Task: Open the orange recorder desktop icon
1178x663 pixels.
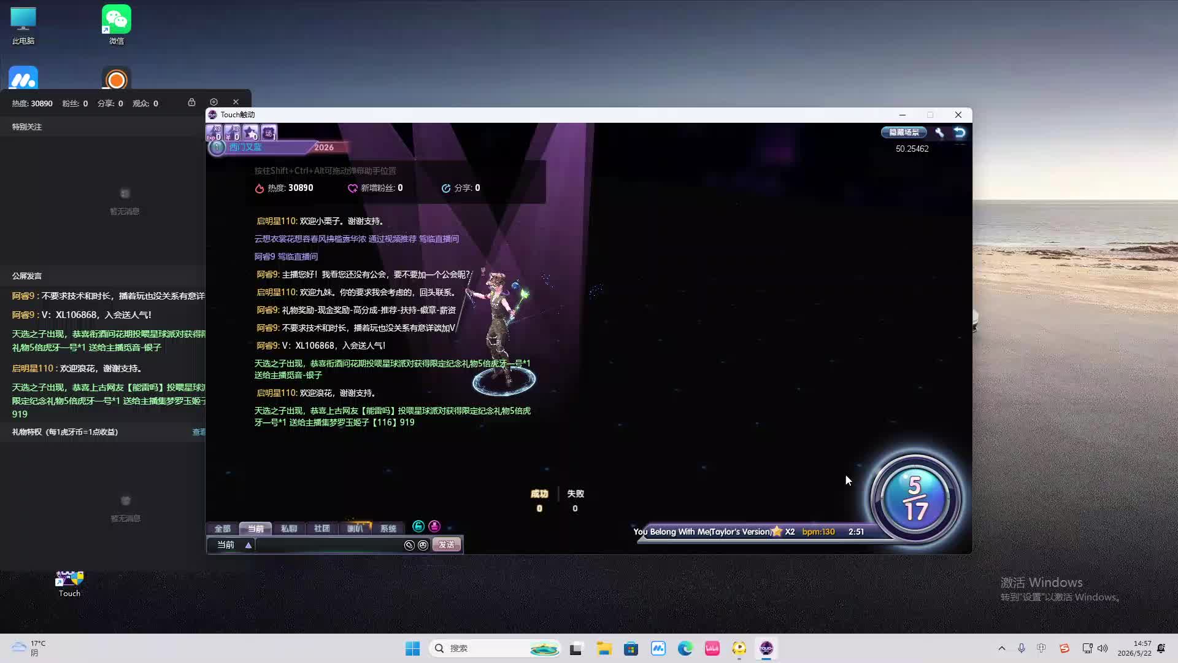Action: pos(117,80)
